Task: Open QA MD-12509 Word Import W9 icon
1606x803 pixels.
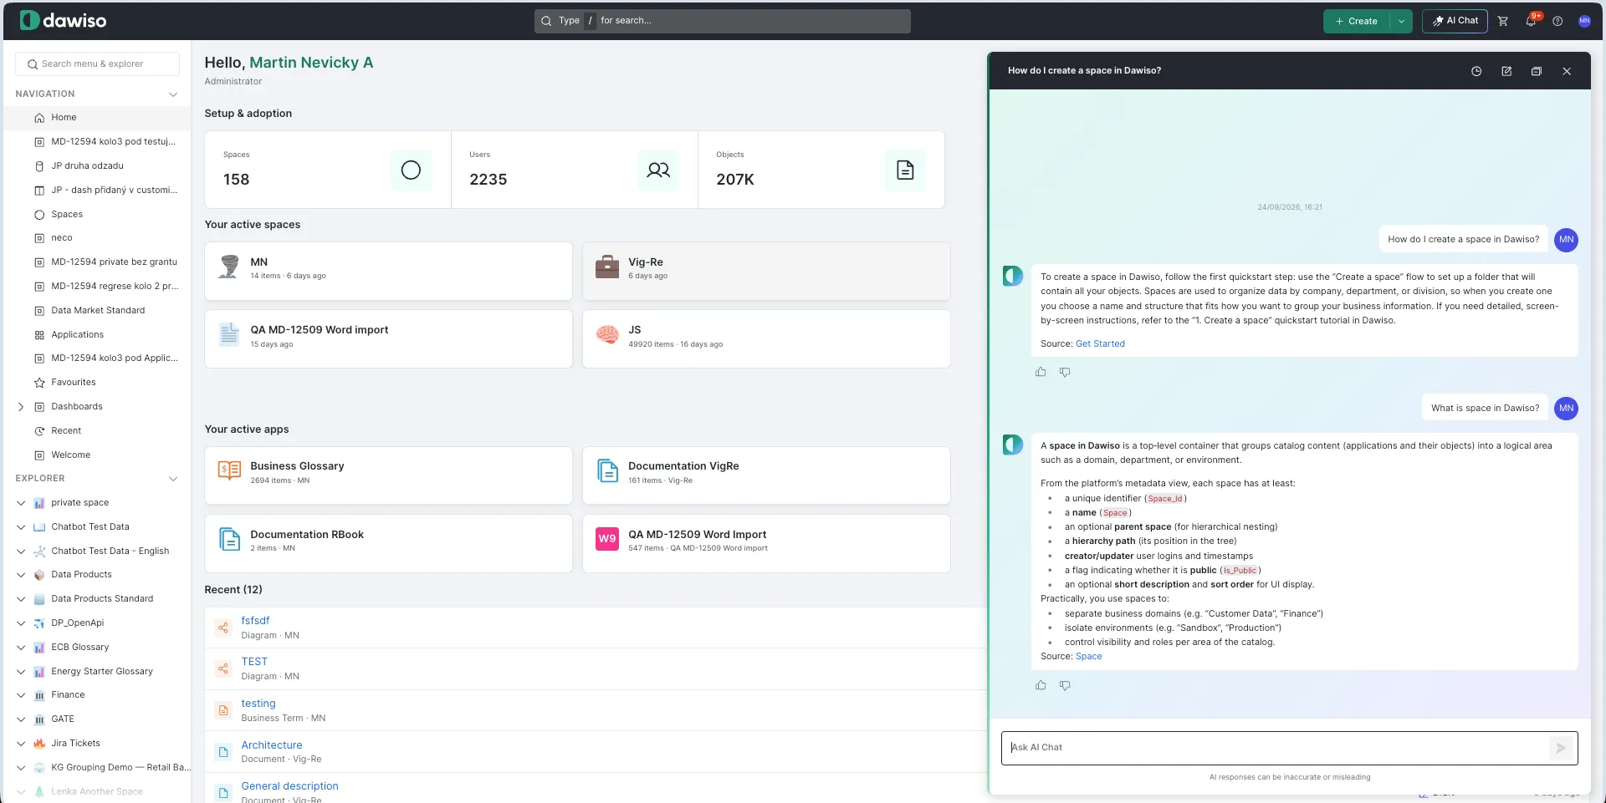Action: click(x=607, y=539)
